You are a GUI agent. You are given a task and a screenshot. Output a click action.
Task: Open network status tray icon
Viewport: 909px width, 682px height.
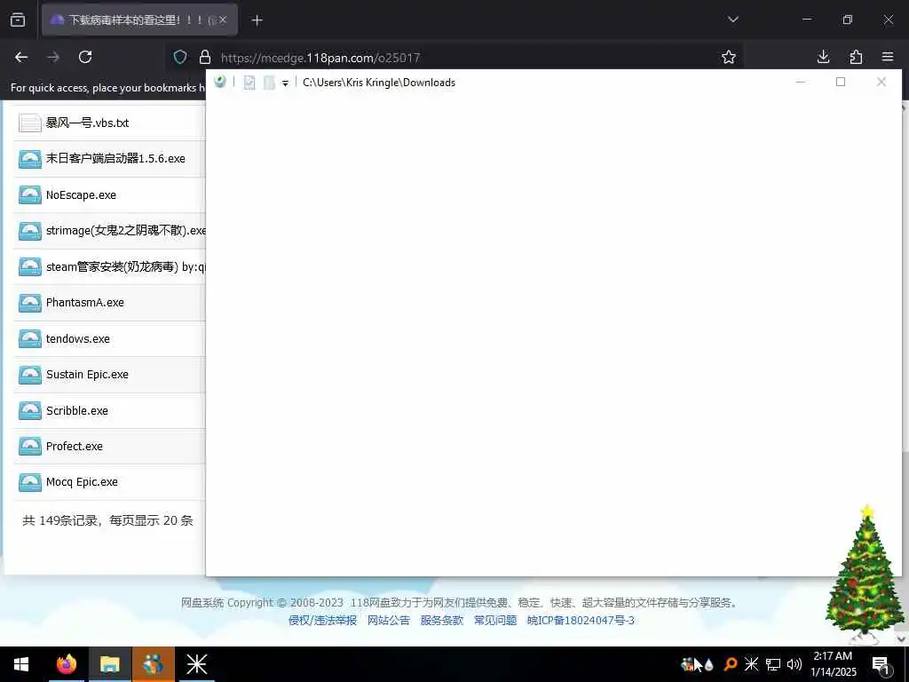(773, 664)
